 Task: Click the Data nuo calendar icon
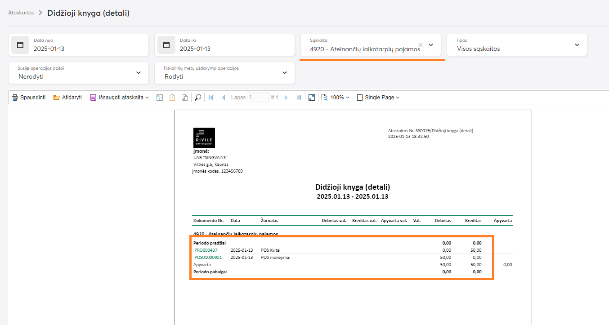(x=20, y=45)
